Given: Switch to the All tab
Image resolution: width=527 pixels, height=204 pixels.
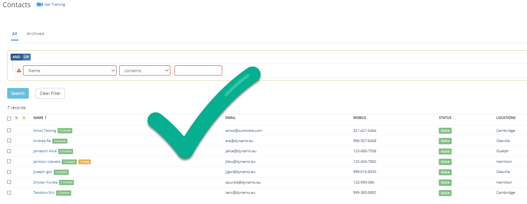Looking at the screenshot, I should tap(14, 34).
